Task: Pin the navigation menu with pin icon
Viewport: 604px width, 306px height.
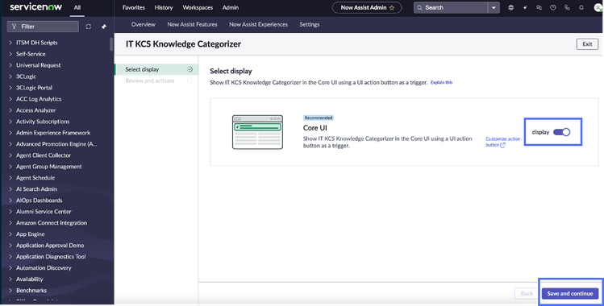Action: pos(103,27)
